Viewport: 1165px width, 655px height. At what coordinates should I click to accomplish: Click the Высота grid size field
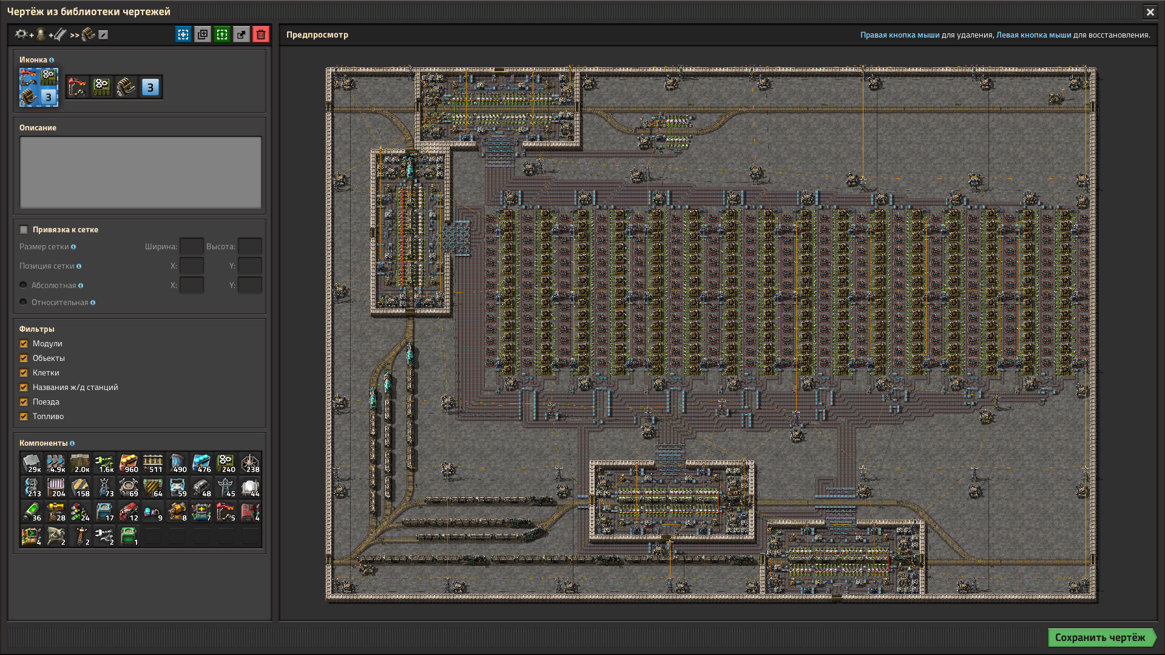[x=250, y=246]
